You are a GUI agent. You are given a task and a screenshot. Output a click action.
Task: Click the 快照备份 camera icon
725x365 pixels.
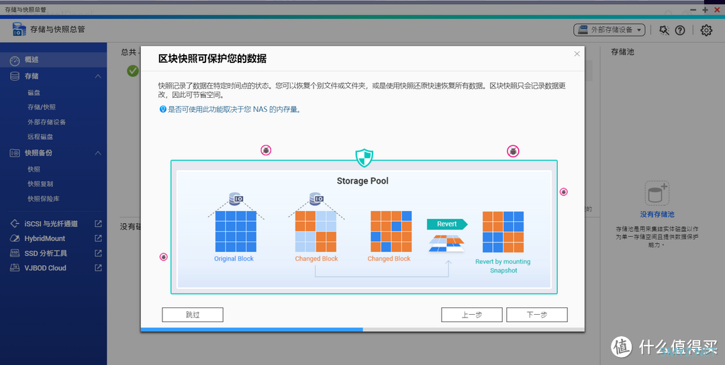(15, 153)
